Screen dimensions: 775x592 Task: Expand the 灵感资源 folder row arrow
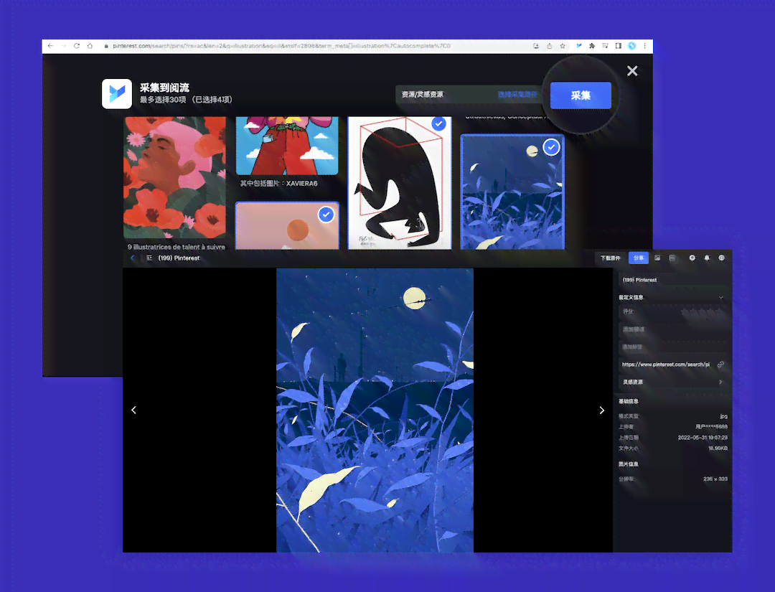(720, 382)
